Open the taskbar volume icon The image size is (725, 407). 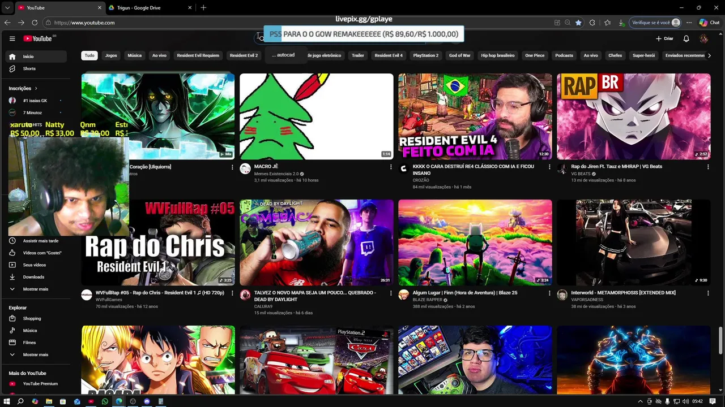coord(685,401)
